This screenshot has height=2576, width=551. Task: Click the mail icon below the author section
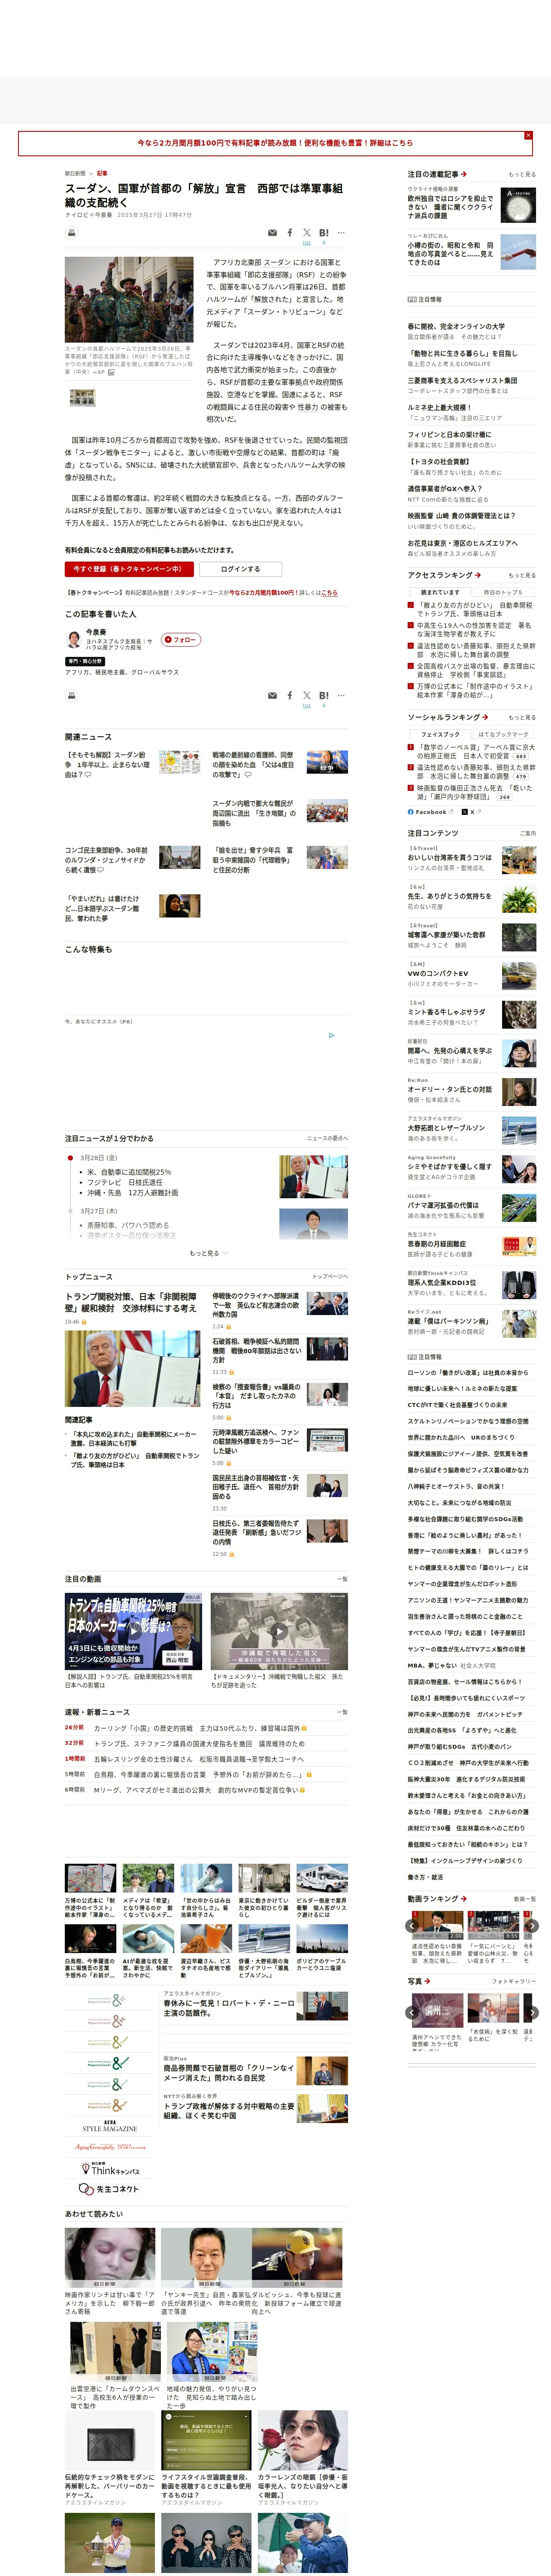pyautogui.click(x=272, y=695)
